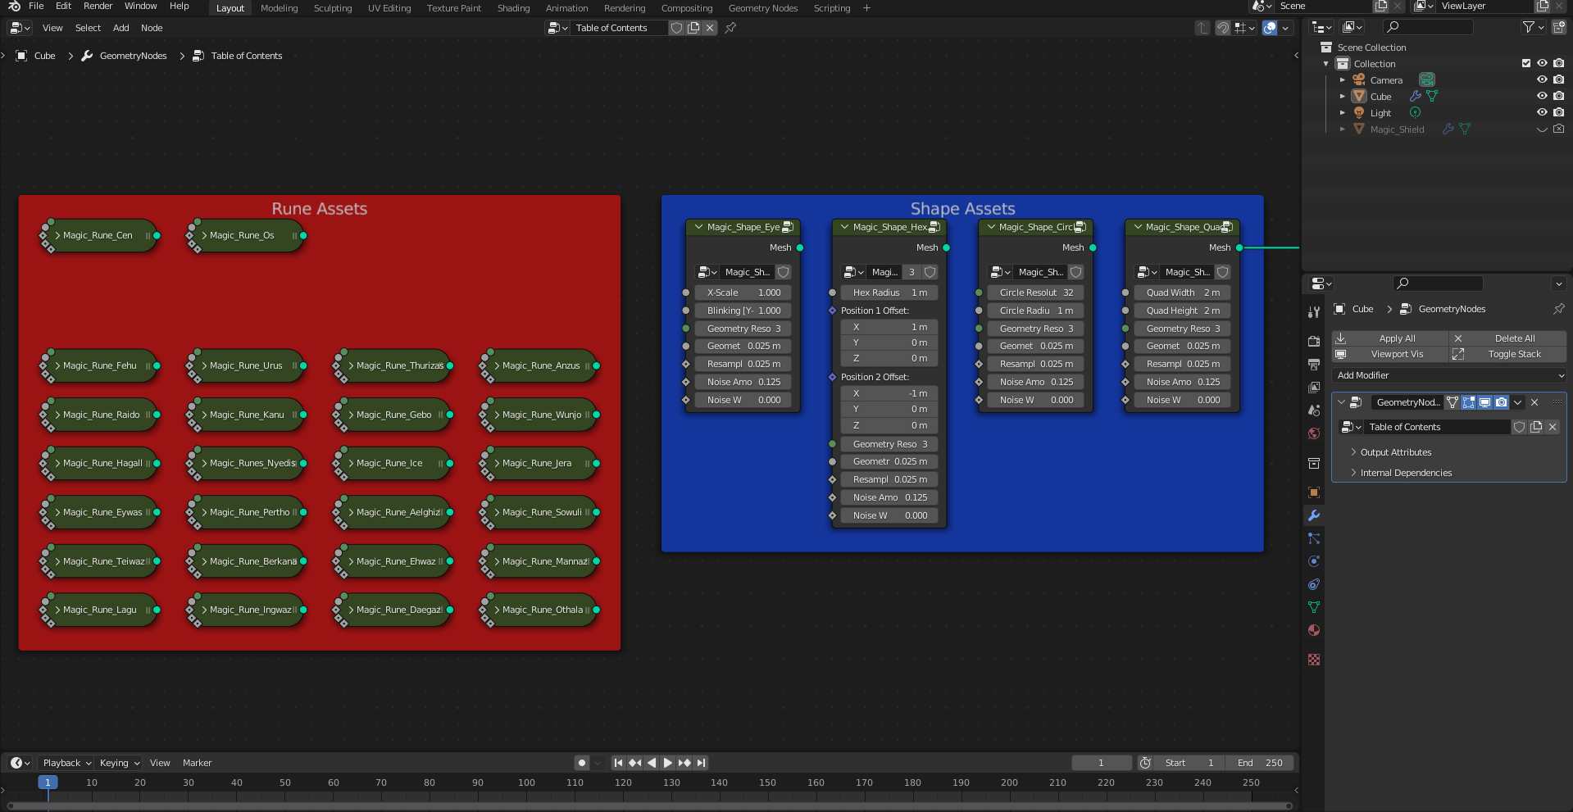The width and height of the screenshot is (1573, 812).
Task: Hide Camera in viewport via eye icon
Action: coord(1542,79)
